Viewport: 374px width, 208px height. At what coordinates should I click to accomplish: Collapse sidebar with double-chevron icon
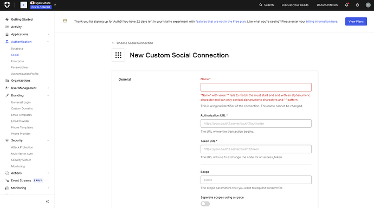pos(48,201)
